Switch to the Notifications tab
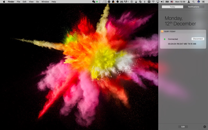Screen dimensions: 208x130 point(194,7)
